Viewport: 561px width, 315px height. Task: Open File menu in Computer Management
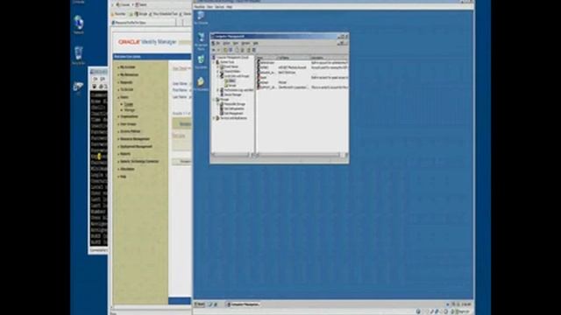pyautogui.click(x=218, y=43)
